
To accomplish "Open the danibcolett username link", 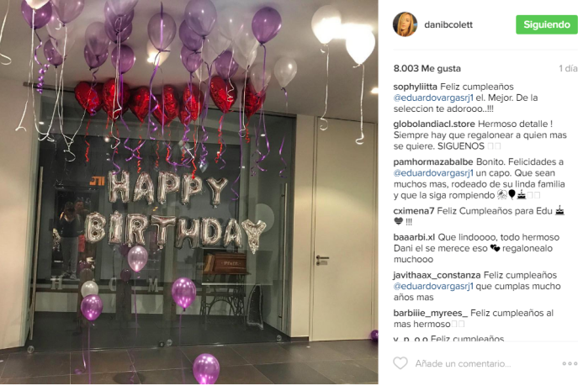I will pyautogui.click(x=448, y=24).
